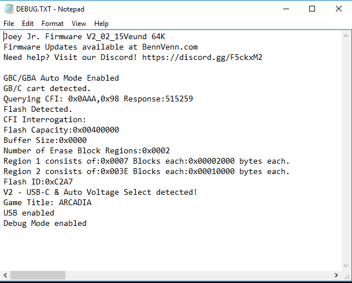Open the Edit menu
352x283 pixels.
(28, 24)
